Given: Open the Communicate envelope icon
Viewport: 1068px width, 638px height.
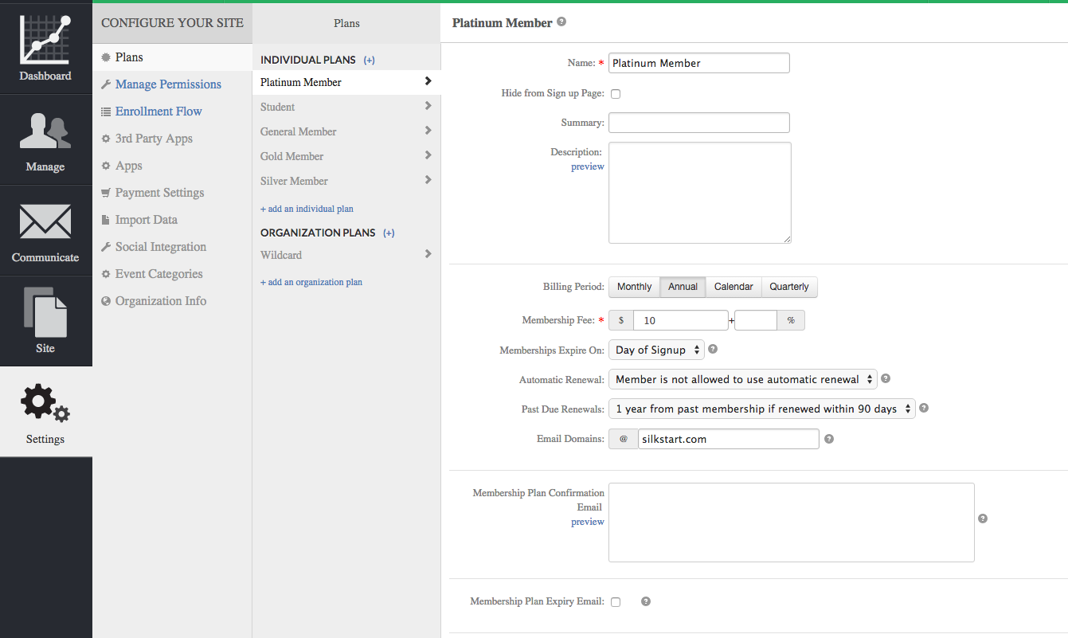Looking at the screenshot, I should pos(45,221).
